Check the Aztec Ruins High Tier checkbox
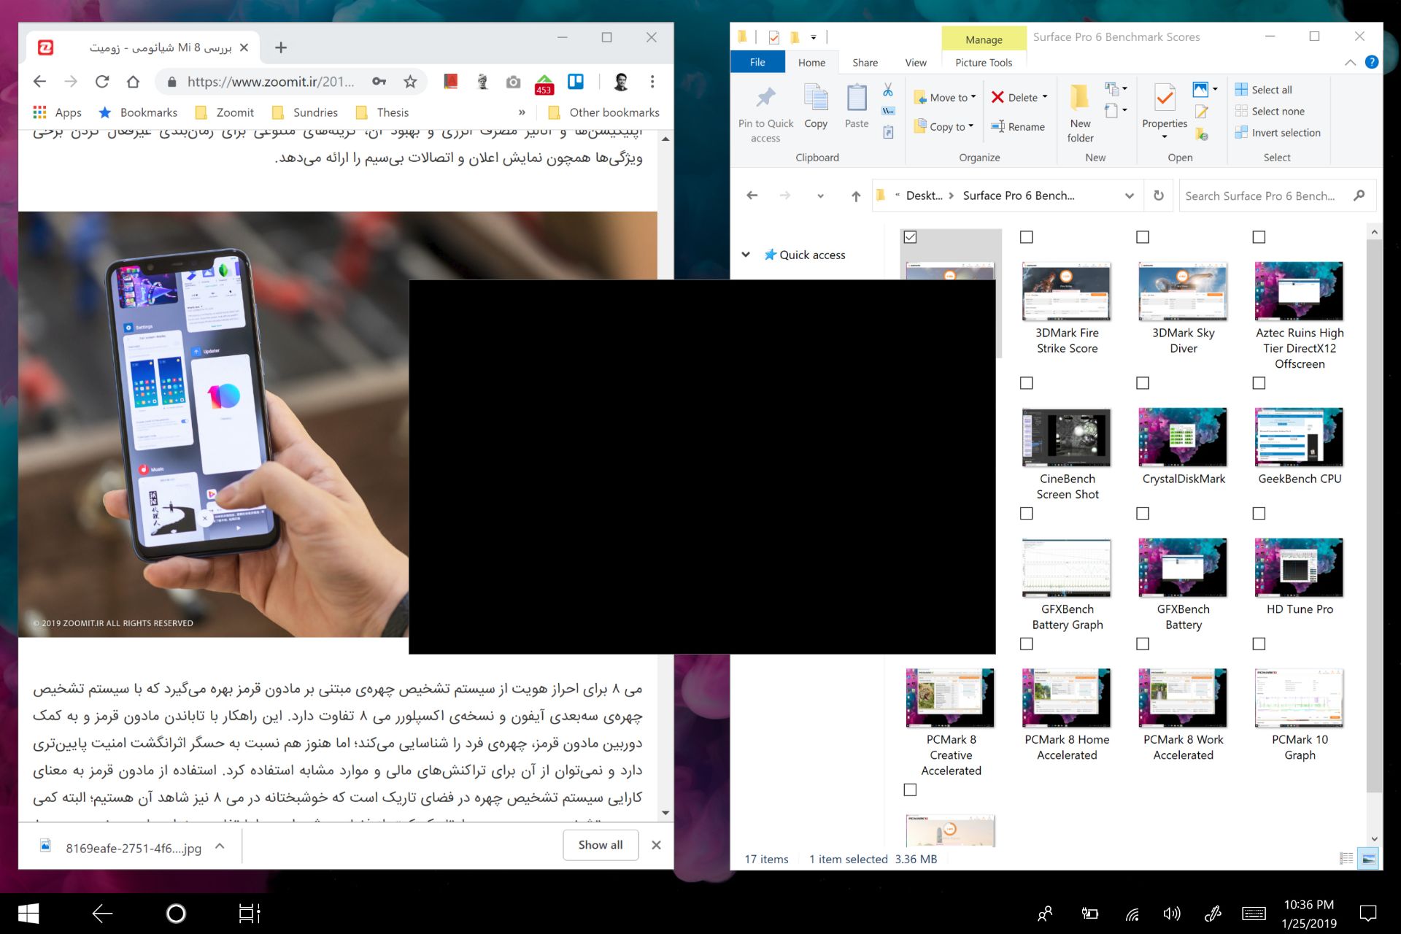The width and height of the screenshot is (1401, 934). (x=1259, y=237)
